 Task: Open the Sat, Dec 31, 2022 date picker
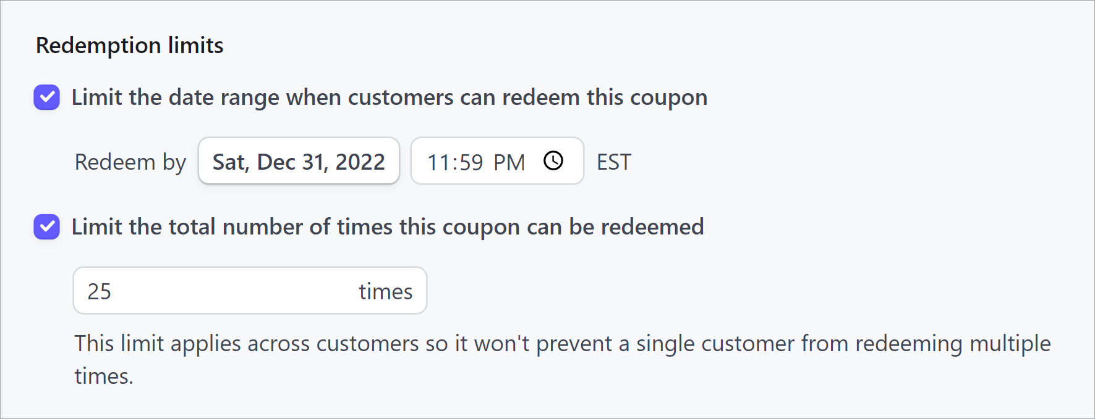299,161
